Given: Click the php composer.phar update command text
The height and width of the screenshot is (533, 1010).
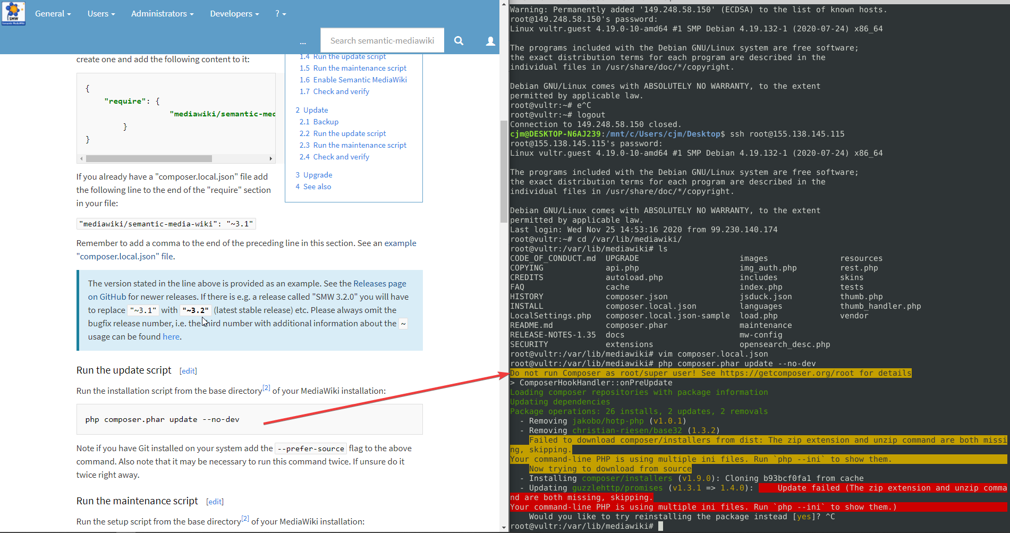Looking at the screenshot, I should coord(162,419).
